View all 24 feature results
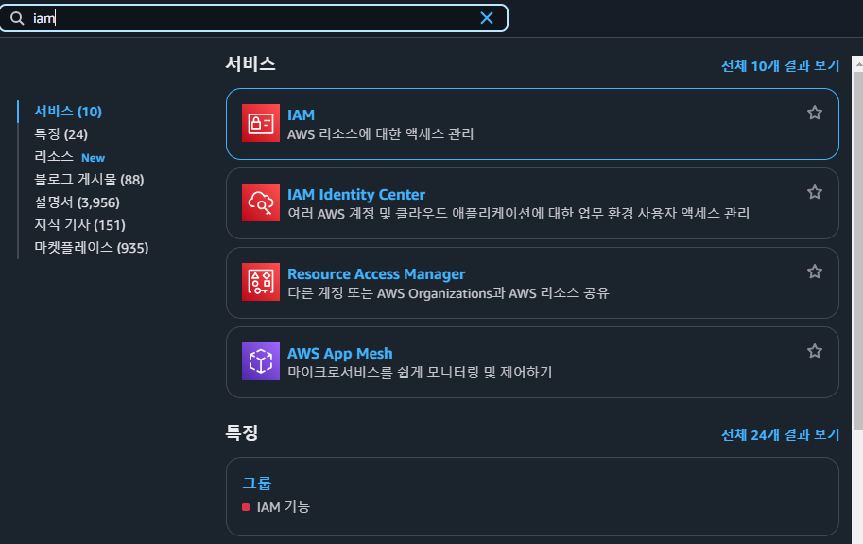The width and height of the screenshot is (863, 544). point(780,435)
